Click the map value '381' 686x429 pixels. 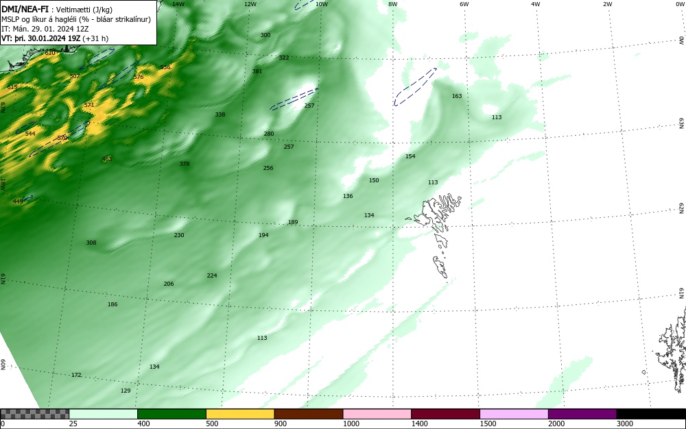pyautogui.click(x=257, y=71)
